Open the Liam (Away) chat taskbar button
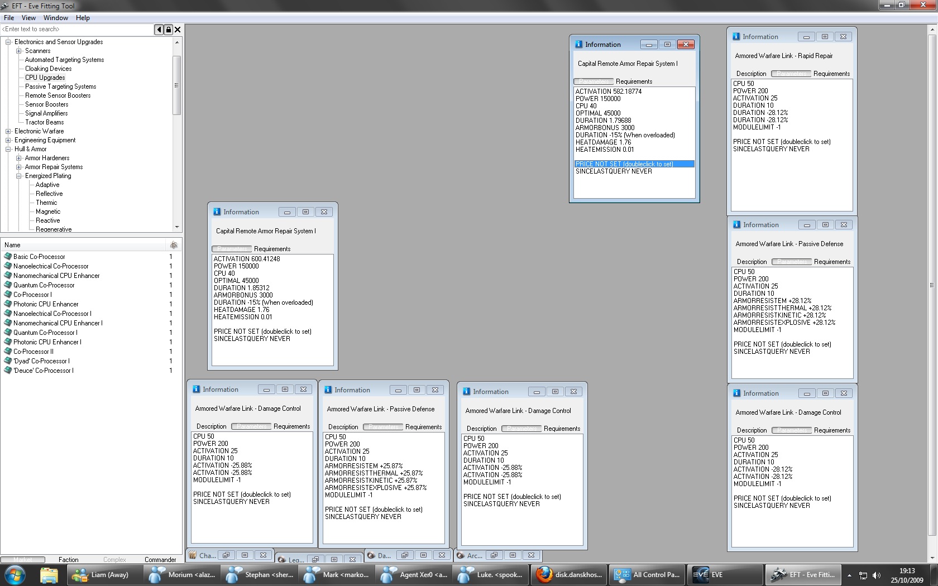 pyautogui.click(x=105, y=575)
